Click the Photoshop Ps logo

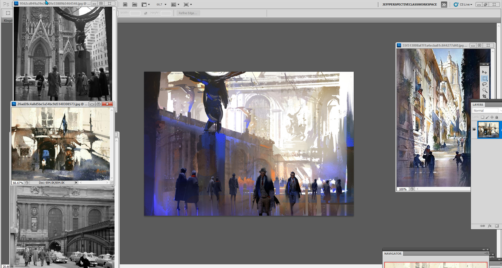pos(6,4)
